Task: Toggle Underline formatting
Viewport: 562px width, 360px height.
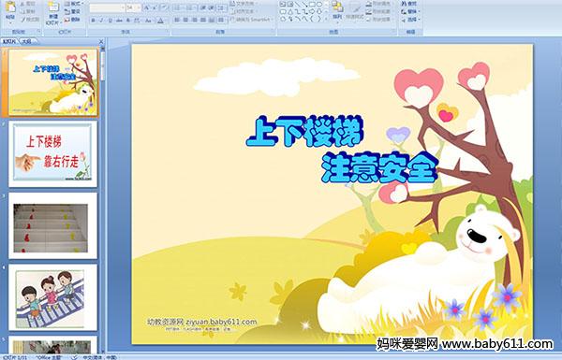Action: [x=110, y=21]
